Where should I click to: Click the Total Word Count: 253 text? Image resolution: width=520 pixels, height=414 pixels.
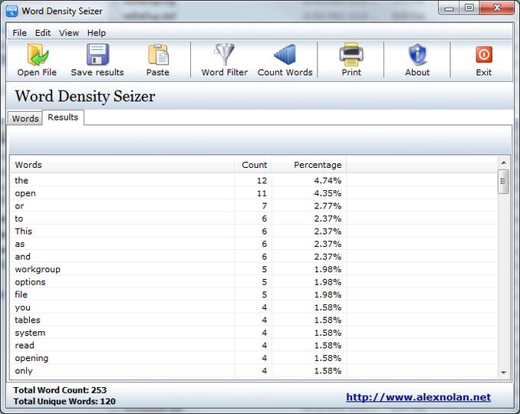point(60,390)
